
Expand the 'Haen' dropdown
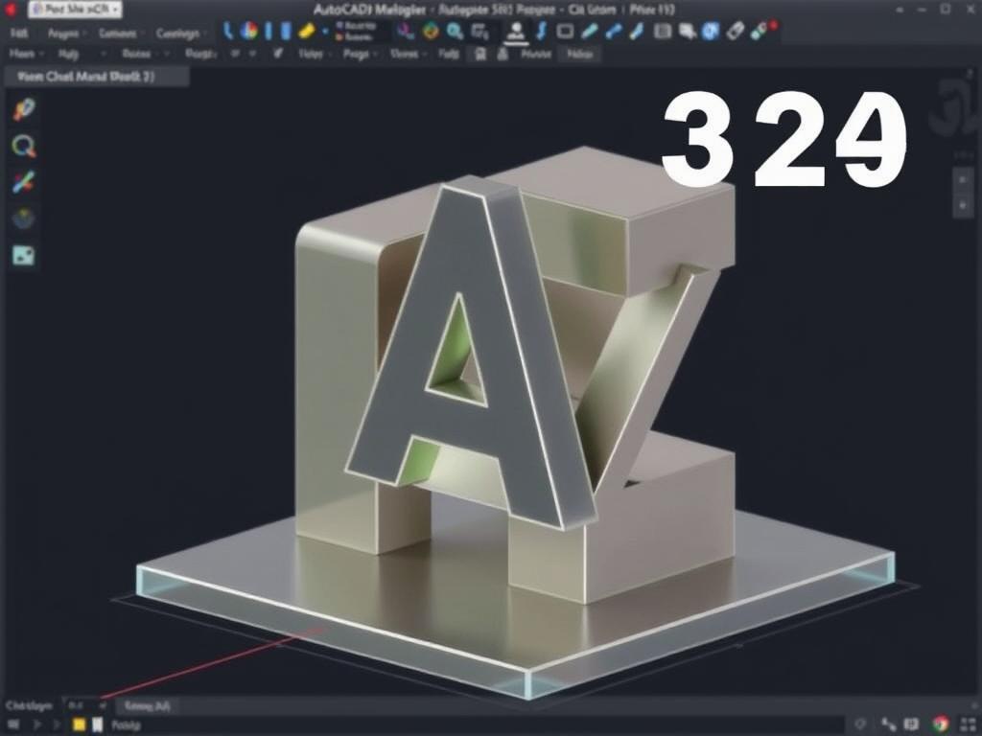point(25,54)
